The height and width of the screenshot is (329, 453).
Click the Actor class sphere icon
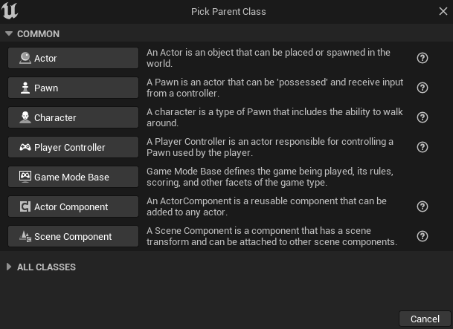coord(25,58)
